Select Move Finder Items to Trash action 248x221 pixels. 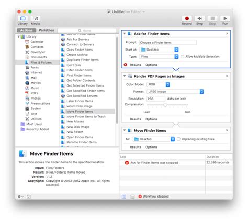click(x=86, y=116)
